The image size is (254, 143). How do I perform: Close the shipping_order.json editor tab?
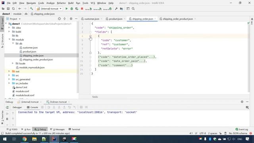pyautogui.click(x=155, y=19)
